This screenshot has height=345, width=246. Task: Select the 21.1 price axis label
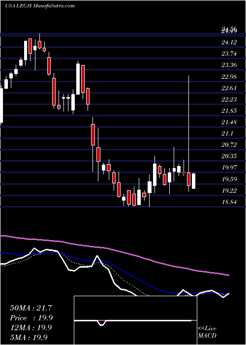pos(227,134)
